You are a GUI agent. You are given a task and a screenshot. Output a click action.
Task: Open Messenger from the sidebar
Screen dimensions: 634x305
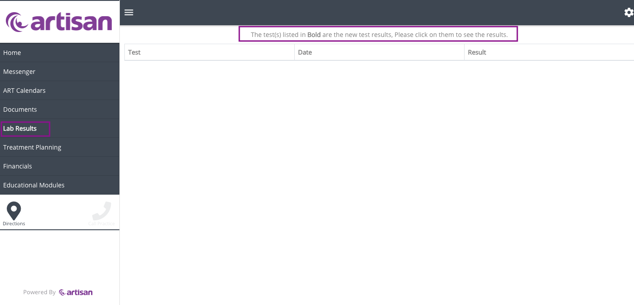click(x=19, y=72)
